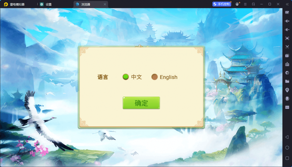
Task: Open the keyboard mapping tool in sidebar
Action: click(287, 13)
